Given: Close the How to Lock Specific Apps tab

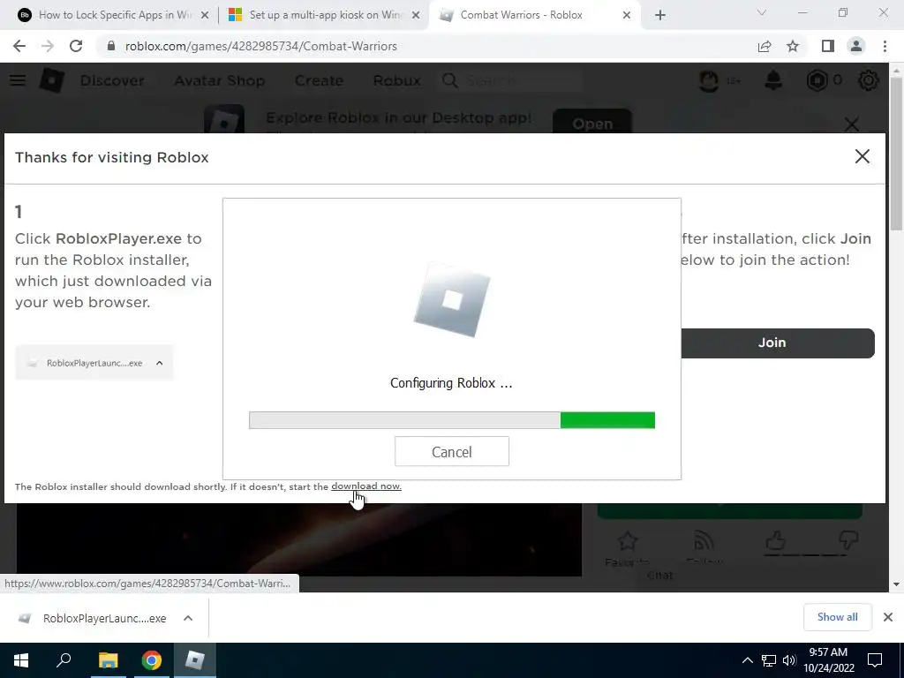Looking at the screenshot, I should 205,16.
